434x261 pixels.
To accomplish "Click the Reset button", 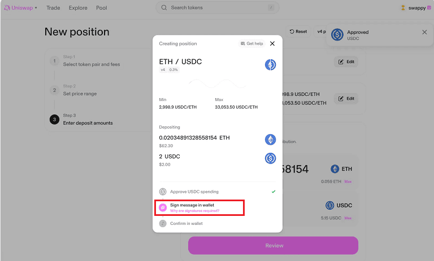I will point(298,32).
